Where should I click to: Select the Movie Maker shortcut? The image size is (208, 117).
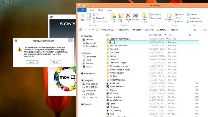tap(113, 97)
